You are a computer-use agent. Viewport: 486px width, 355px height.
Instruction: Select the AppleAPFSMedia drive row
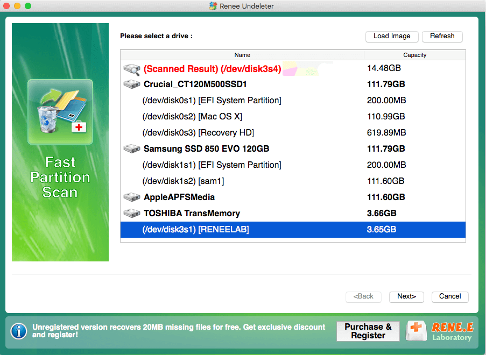(293, 197)
